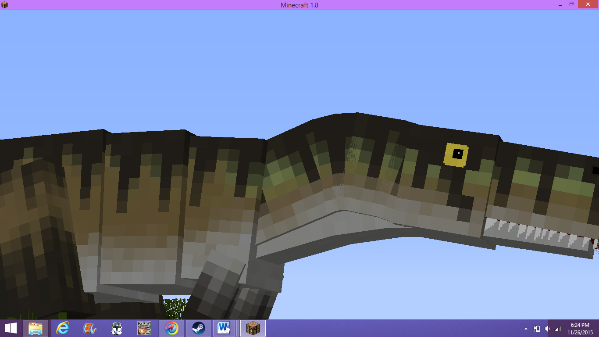The height and width of the screenshot is (337, 599).
Task: Open the film-strip video editor taskbar icon
Action: [x=90, y=328]
